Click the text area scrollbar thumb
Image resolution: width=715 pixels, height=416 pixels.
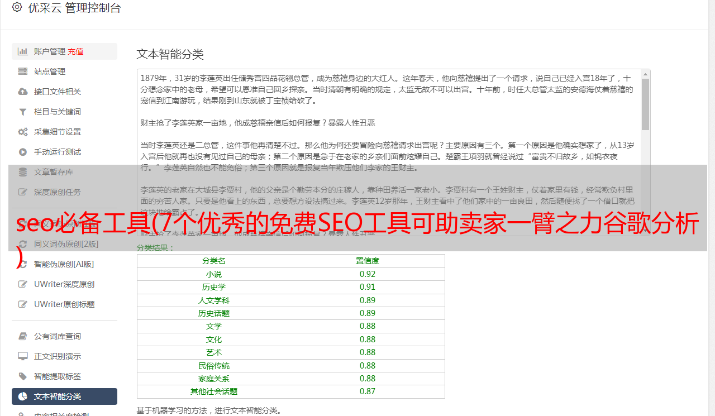645,104
